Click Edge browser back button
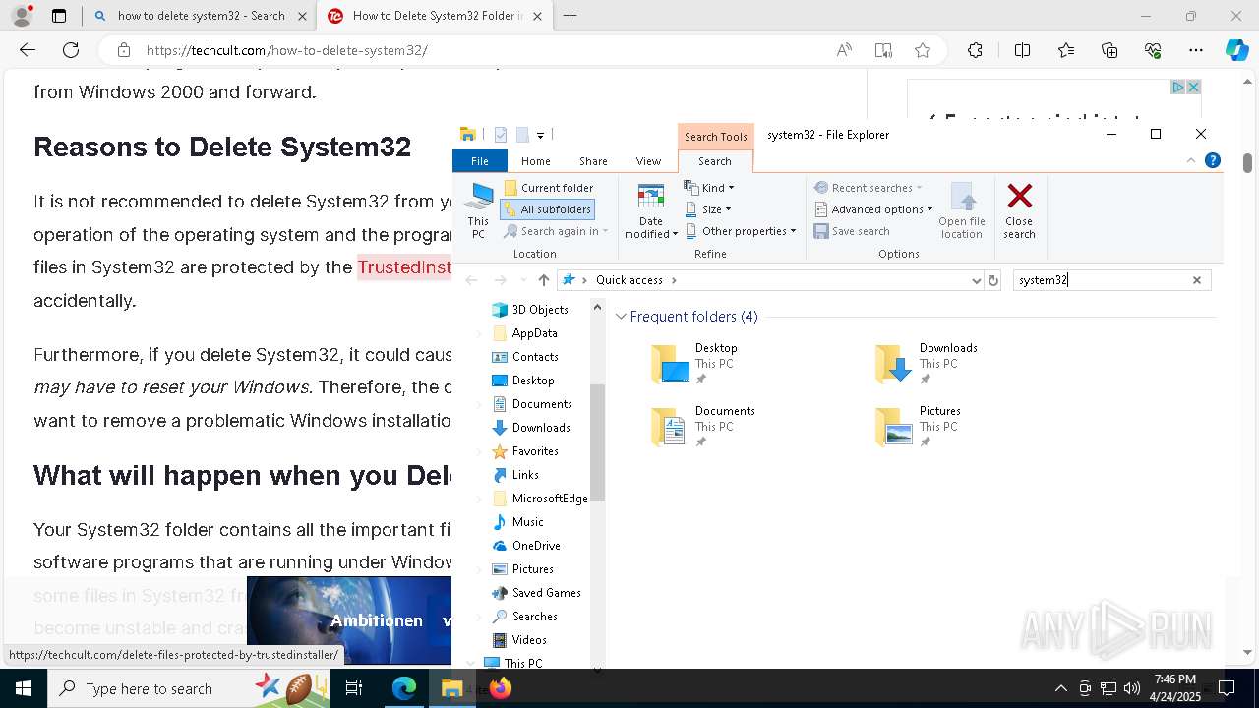This screenshot has height=708, width=1259. [x=28, y=50]
